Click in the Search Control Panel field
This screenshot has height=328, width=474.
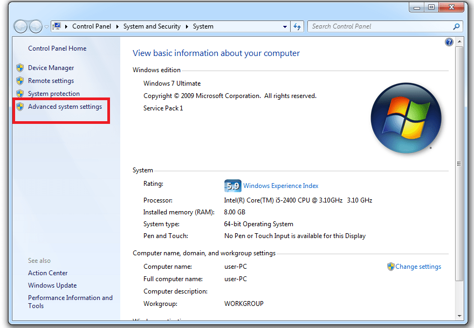click(377, 26)
